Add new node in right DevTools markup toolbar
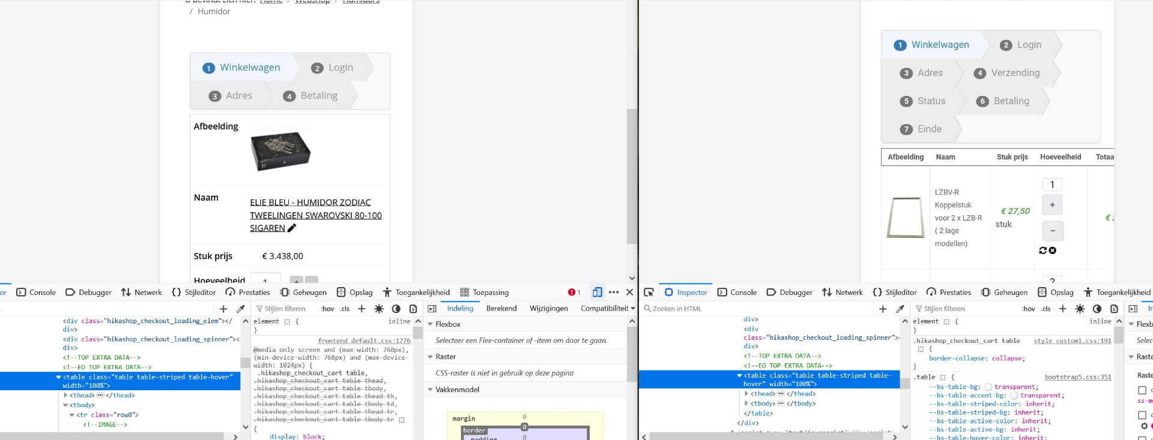The width and height of the screenshot is (1153, 440). (883, 309)
